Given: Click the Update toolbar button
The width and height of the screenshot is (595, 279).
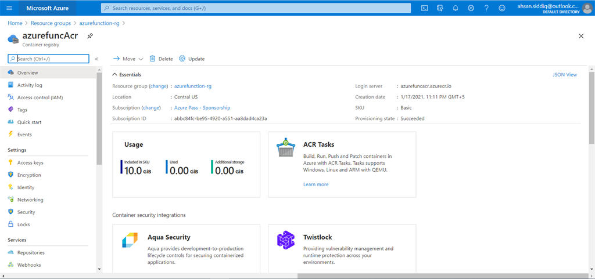Looking at the screenshot, I should coord(192,59).
